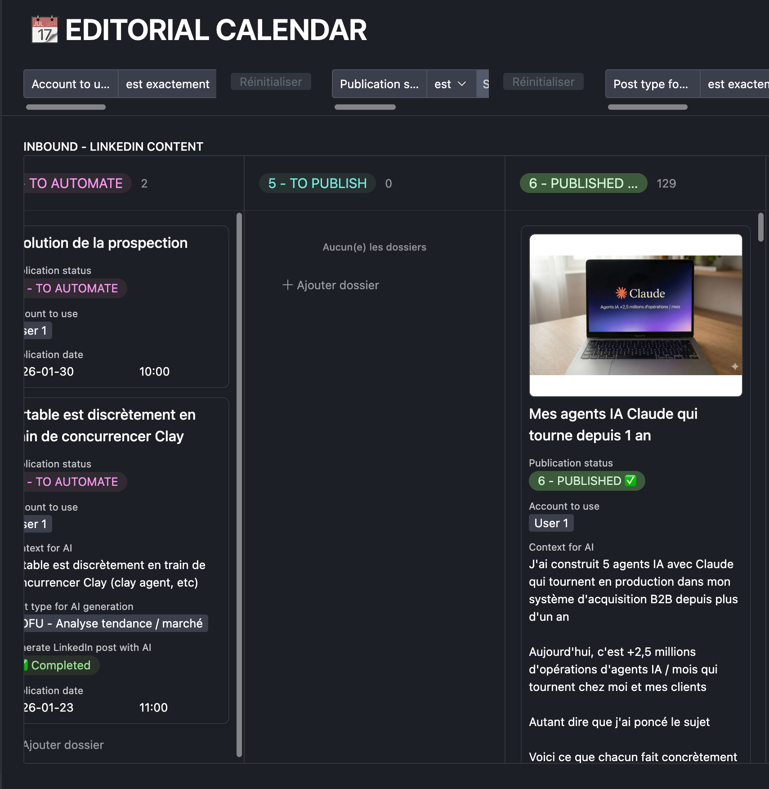Viewport: 769px width, 789px height.
Task: Reset the Publication status filter with Réinitialiser
Action: click(543, 82)
